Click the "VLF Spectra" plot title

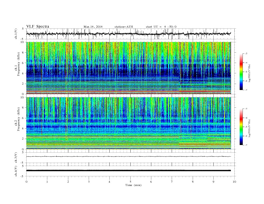tap(38, 26)
